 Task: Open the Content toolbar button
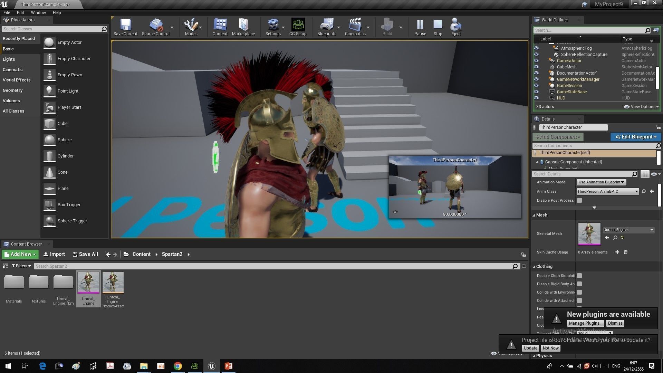click(220, 27)
